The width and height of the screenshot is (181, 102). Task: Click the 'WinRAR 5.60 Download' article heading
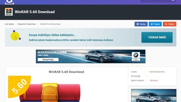pos(66,72)
